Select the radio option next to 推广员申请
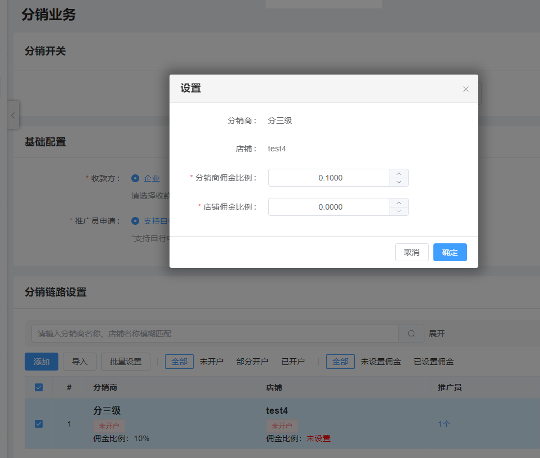 135,221
